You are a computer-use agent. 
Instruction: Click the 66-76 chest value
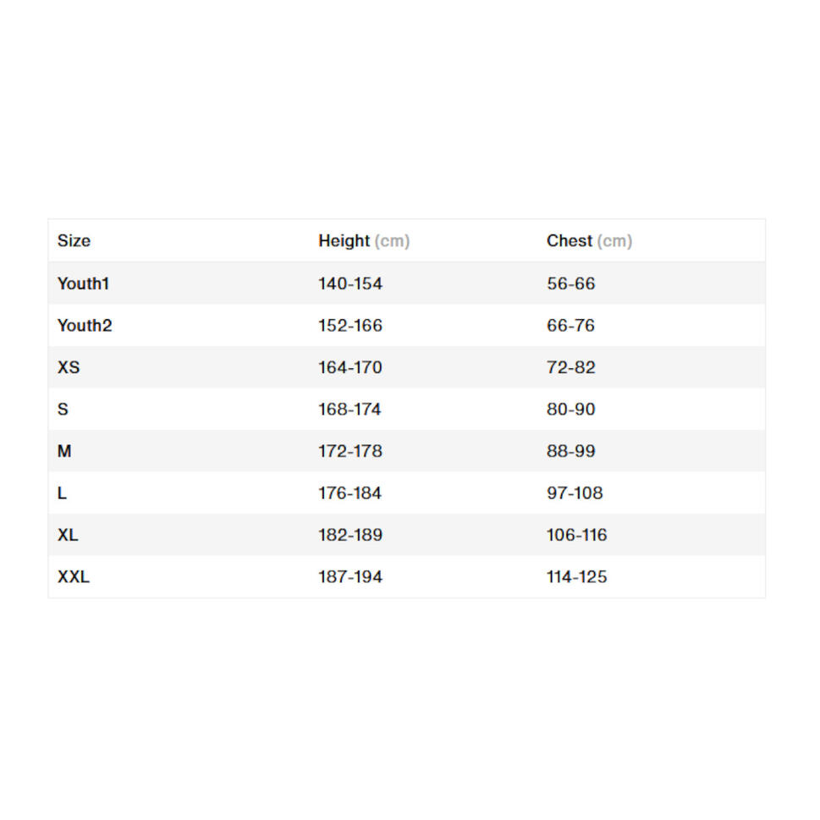click(x=570, y=326)
